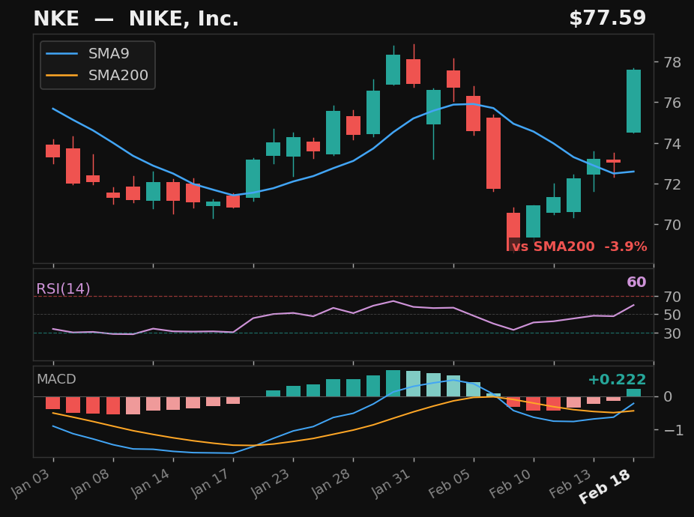The height and width of the screenshot is (517, 694).
Task: Click the 78 price axis label
Action: click(672, 62)
